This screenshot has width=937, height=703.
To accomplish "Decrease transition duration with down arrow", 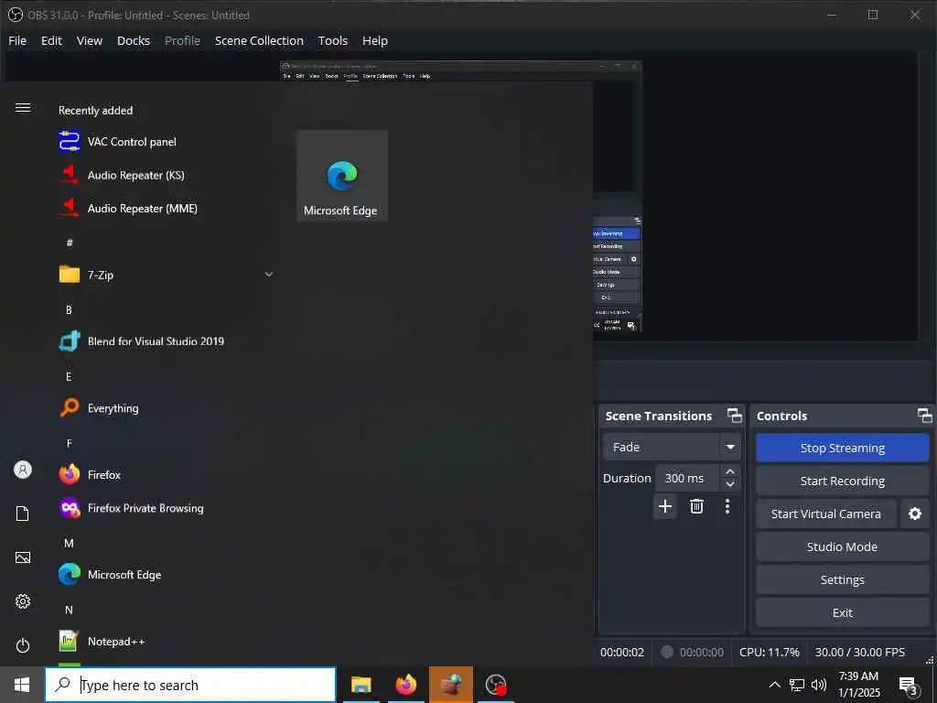I will coord(729,484).
